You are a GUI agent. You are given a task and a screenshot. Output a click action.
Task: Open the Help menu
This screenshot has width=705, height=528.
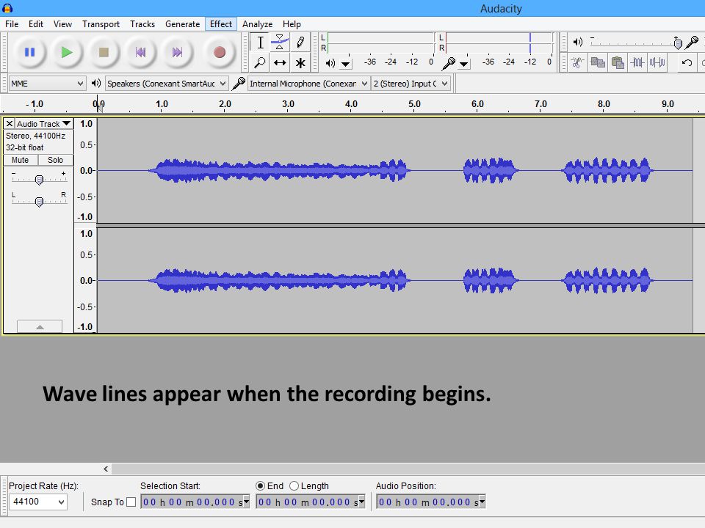(x=292, y=23)
